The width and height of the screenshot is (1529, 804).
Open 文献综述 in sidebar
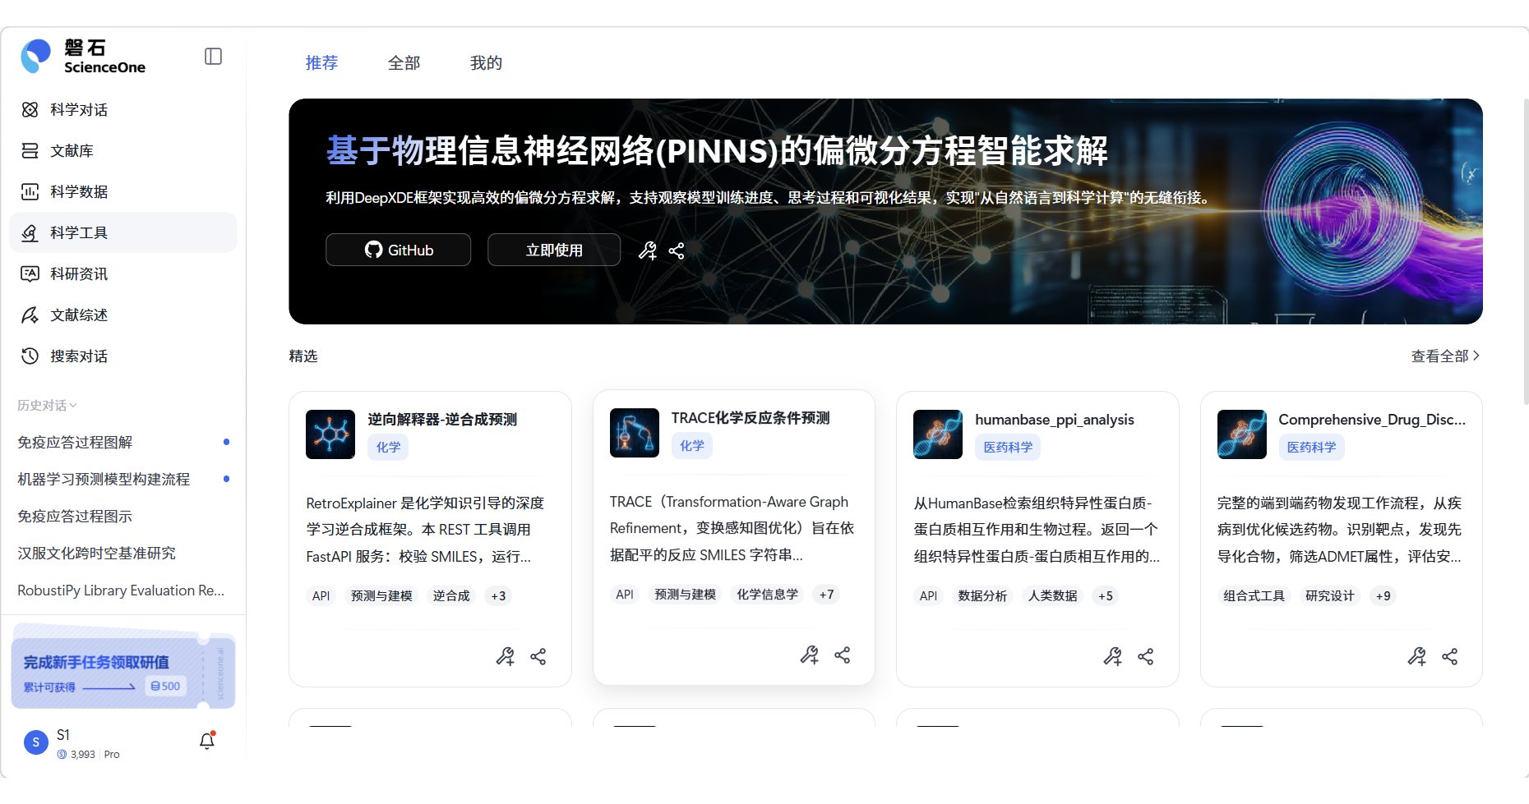pos(123,315)
